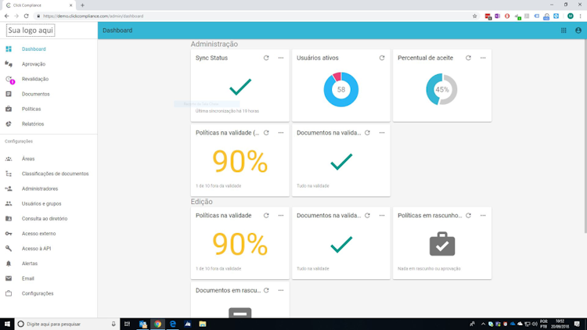The height and width of the screenshot is (330, 587).
Task: Open the user account icon in header
Action: click(x=578, y=30)
